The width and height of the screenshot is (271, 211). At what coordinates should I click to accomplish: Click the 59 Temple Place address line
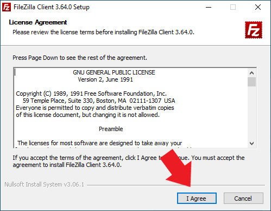(x=99, y=101)
